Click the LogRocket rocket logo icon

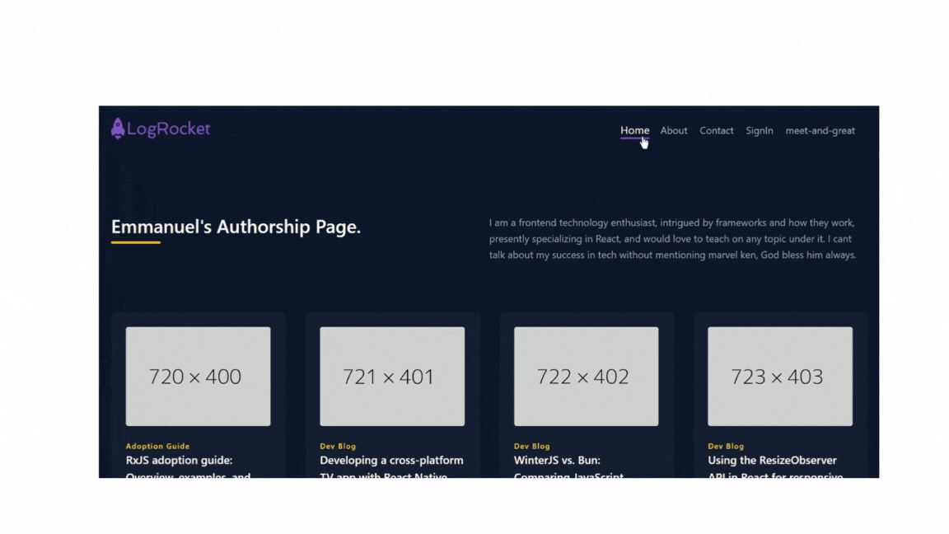coord(118,128)
